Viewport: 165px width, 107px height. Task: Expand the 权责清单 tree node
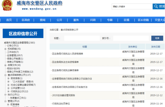(x=8, y=104)
